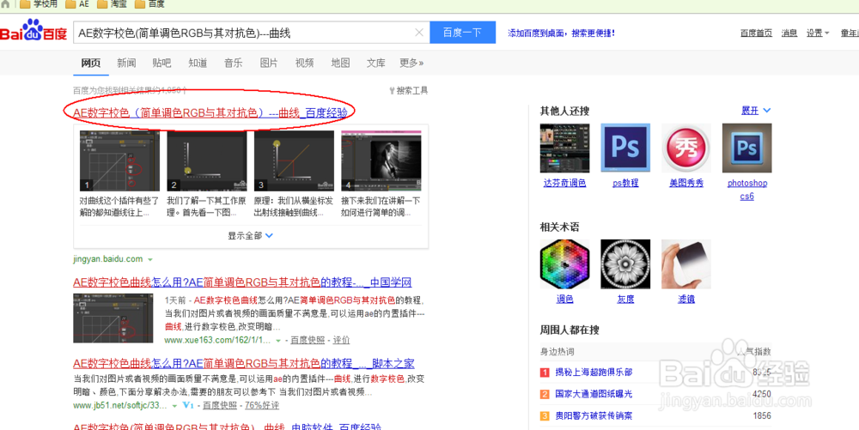
Task: Click the 百度一下 search button
Action: [x=462, y=33]
